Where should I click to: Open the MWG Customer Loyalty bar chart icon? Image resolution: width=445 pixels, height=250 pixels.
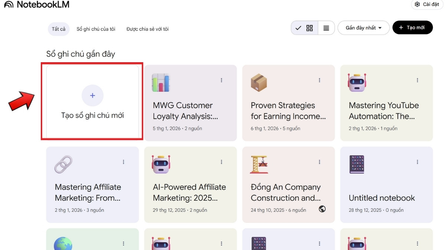pyautogui.click(x=161, y=83)
